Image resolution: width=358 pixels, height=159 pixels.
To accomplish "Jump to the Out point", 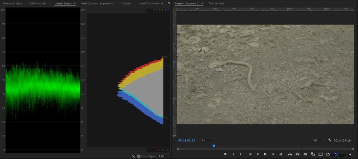I will (x=280, y=154).
